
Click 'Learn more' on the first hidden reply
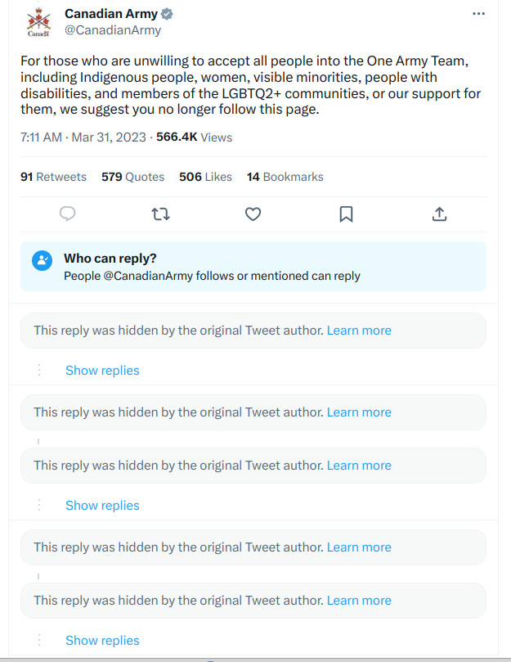(359, 331)
